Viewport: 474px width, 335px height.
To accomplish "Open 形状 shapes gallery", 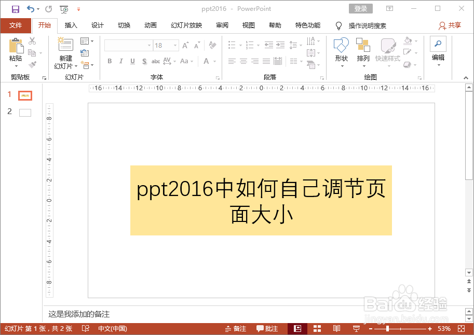I will [x=341, y=52].
